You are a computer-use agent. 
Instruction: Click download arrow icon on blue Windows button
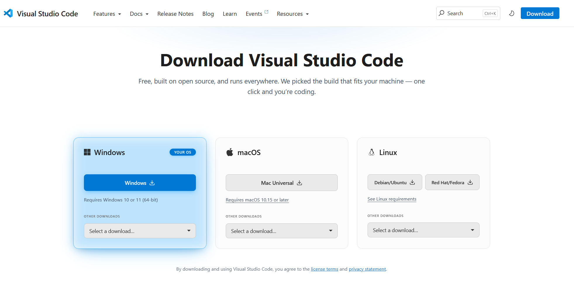pos(152,183)
